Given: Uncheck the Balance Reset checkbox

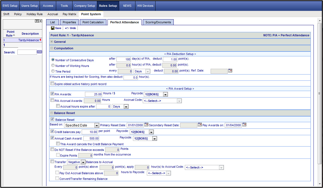Looking at the screenshot, I should (52, 119).
